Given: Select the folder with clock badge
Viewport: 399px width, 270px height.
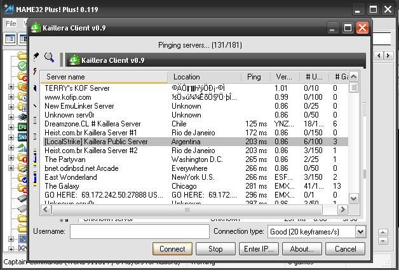Looking at the screenshot, I should (x=22, y=97).
